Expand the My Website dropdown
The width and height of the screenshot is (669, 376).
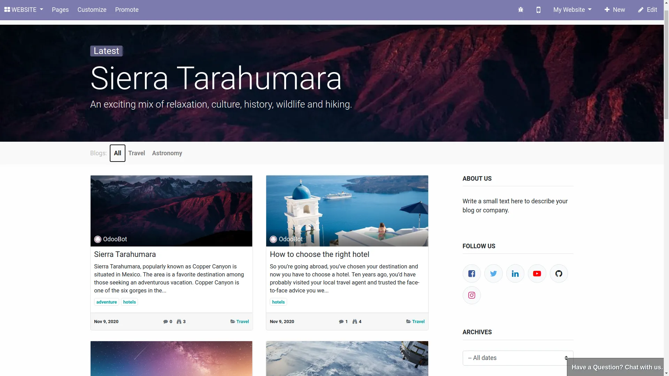click(x=572, y=10)
